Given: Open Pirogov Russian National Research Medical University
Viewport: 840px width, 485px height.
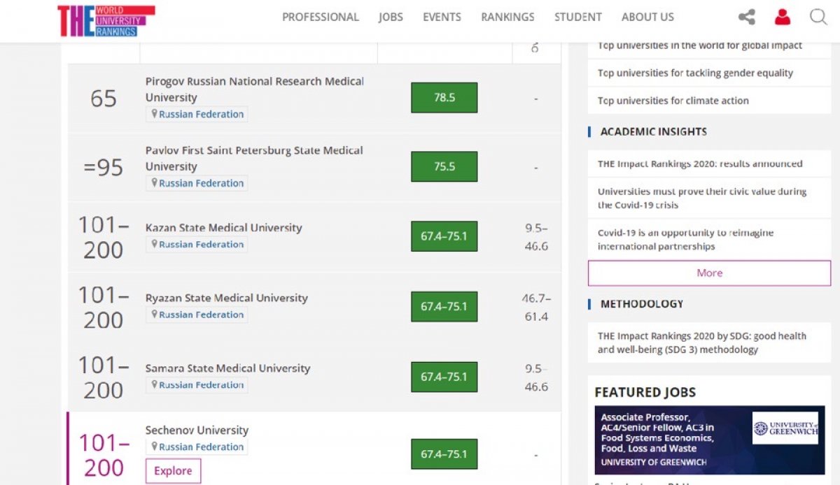Looking at the screenshot, I should coord(254,89).
